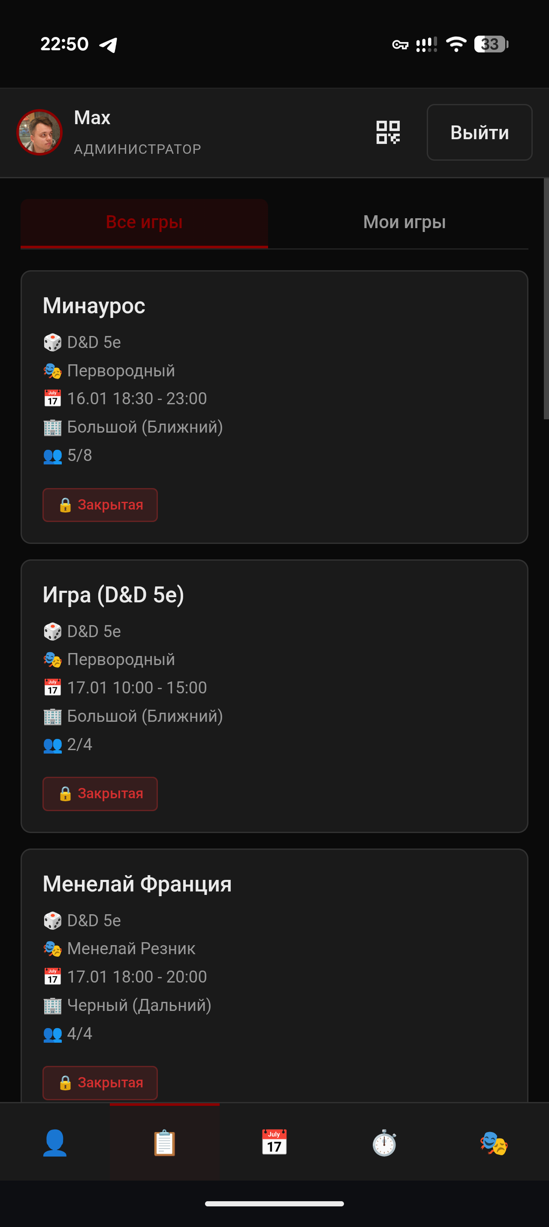Open the stopwatch icon in bottom navigation
Viewport: 549px width, 1227px height.
[x=384, y=1143]
